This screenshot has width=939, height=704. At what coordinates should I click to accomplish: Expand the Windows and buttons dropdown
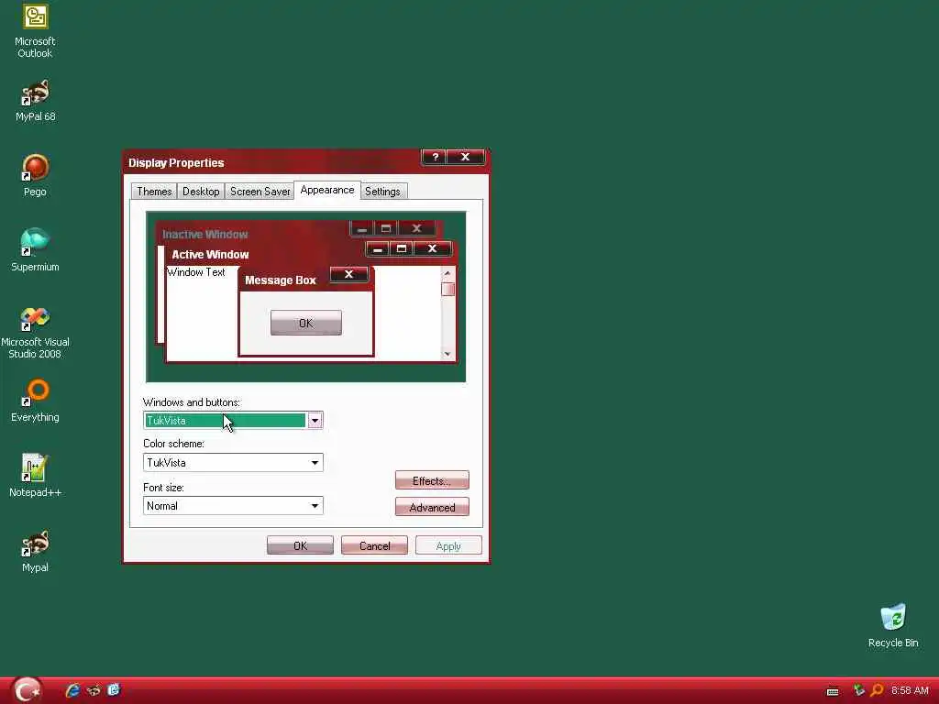[315, 421]
